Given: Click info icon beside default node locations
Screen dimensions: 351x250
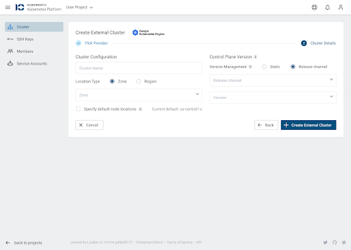Looking at the screenshot, I should pyautogui.click(x=141, y=109).
